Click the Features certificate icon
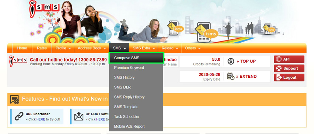This screenshot has height=134, width=314. coord(15,99)
